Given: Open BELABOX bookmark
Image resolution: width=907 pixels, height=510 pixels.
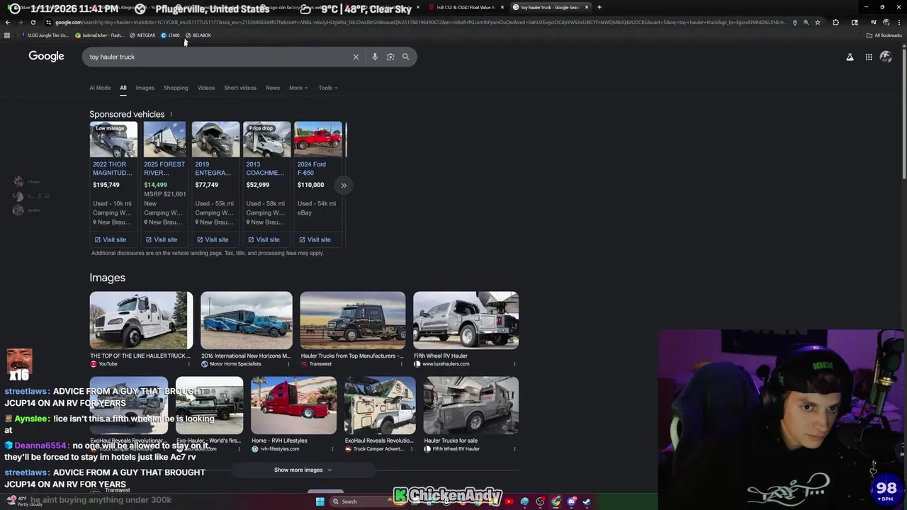Looking at the screenshot, I should (x=198, y=35).
